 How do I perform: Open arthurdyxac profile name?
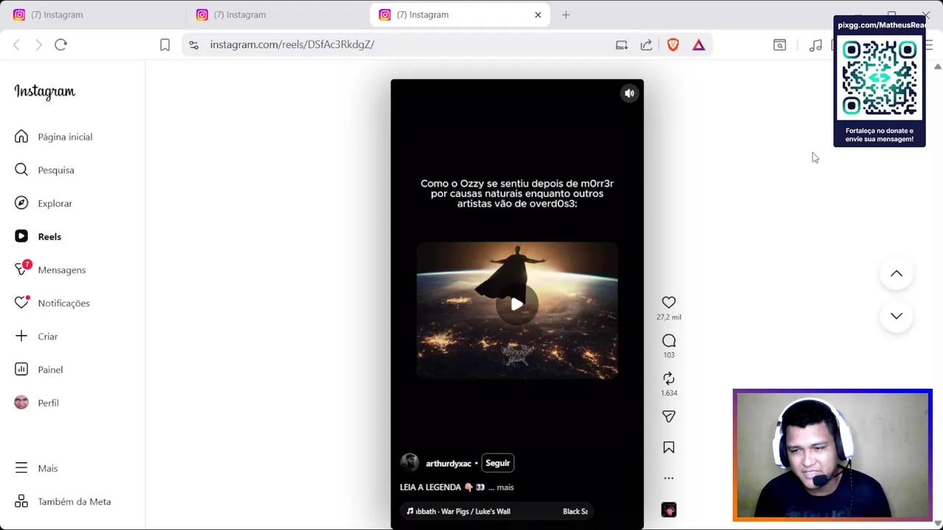pos(448,464)
